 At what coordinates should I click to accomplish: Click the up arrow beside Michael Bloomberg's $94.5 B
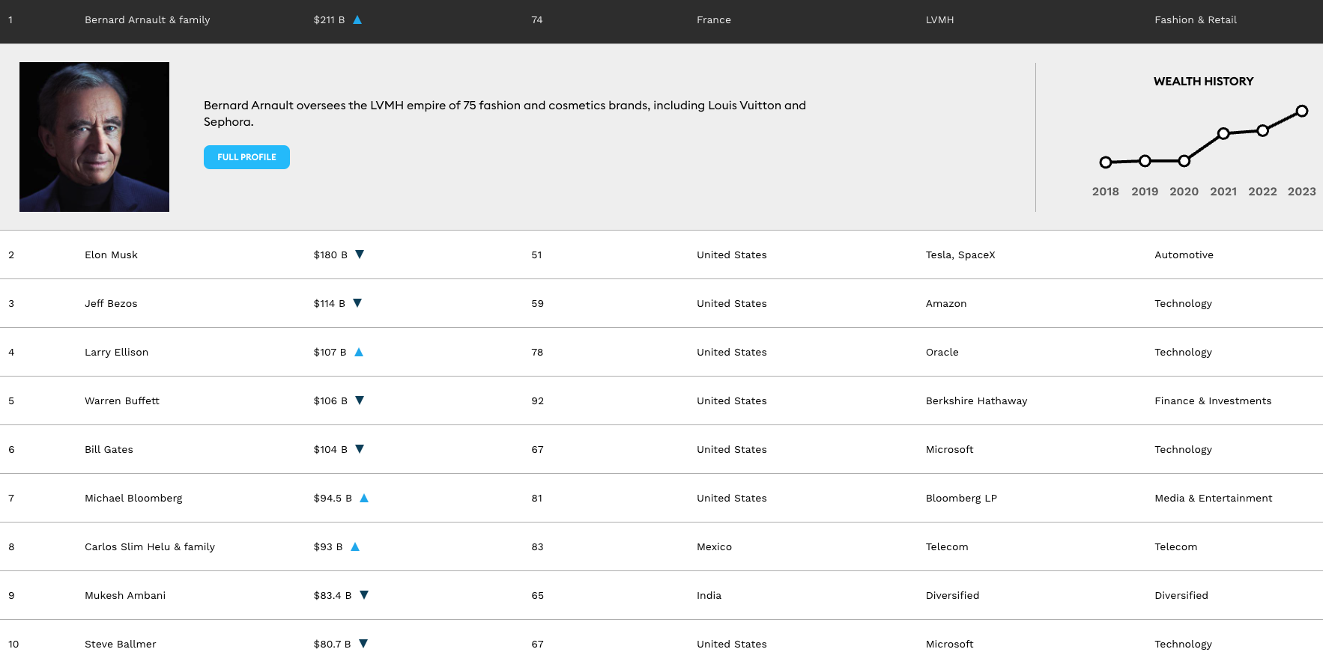(x=364, y=498)
